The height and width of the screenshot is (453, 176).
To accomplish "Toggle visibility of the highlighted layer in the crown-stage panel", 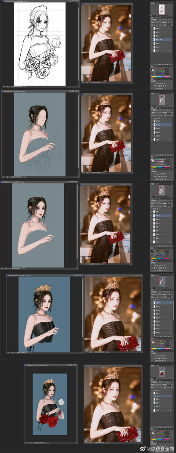I will [x=152, y=303].
